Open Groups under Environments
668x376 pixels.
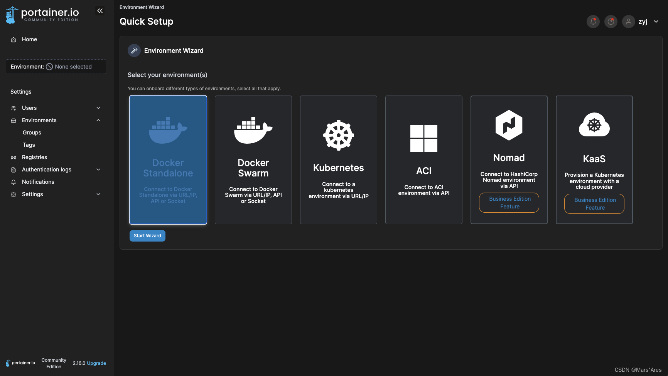point(32,133)
